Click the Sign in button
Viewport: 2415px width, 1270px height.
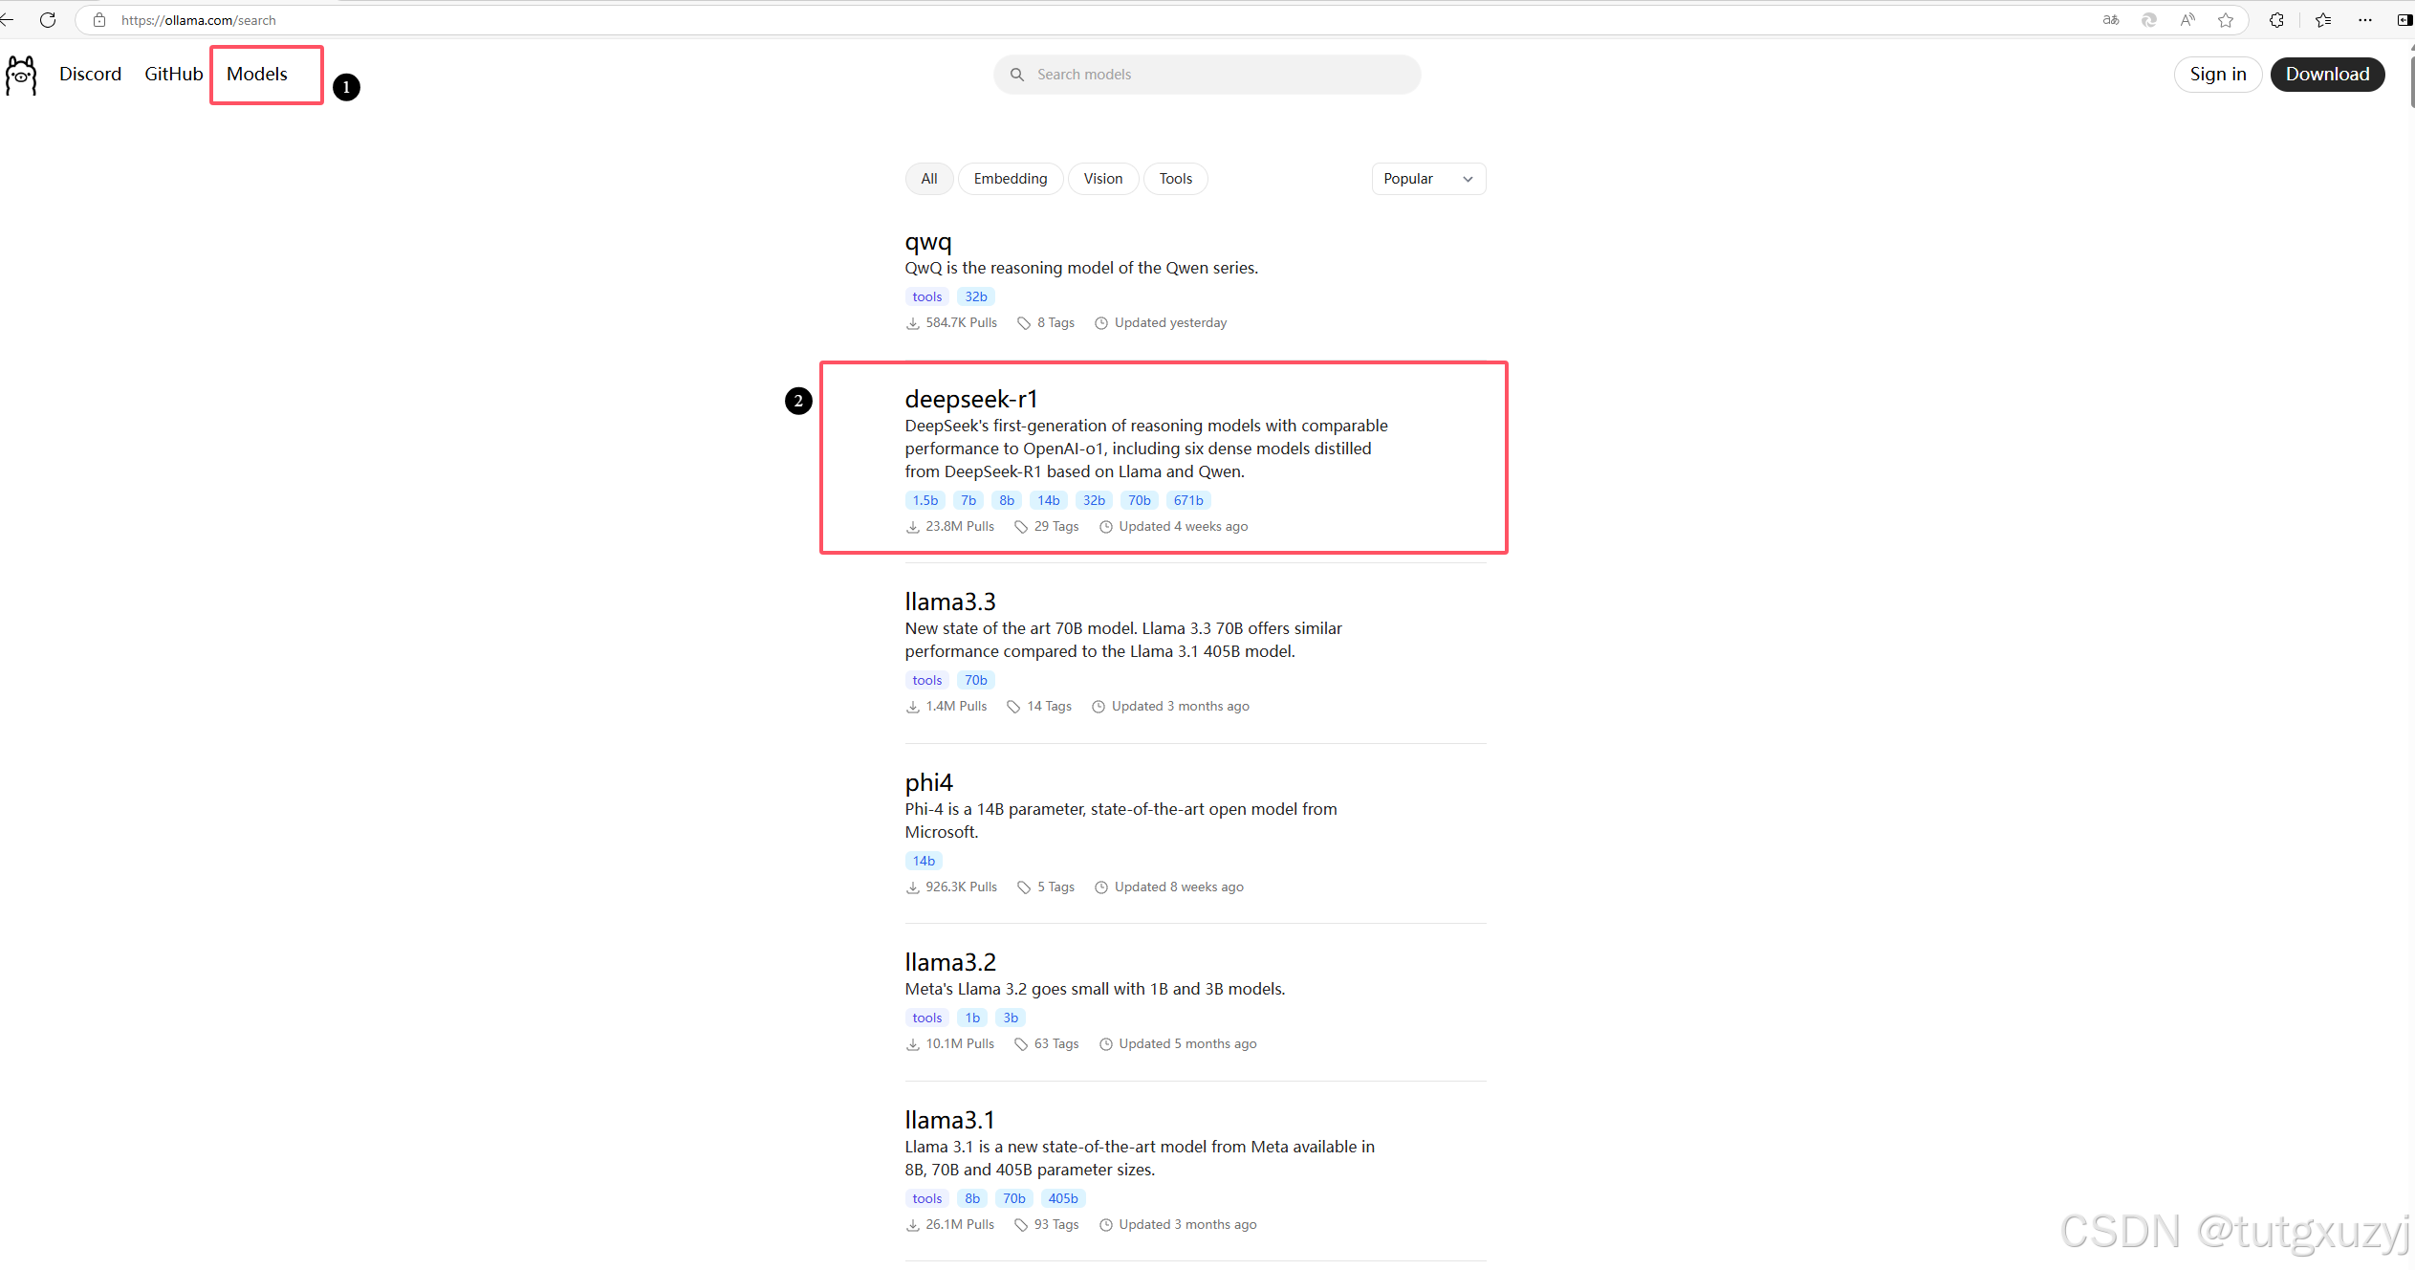tap(2217, 75)
